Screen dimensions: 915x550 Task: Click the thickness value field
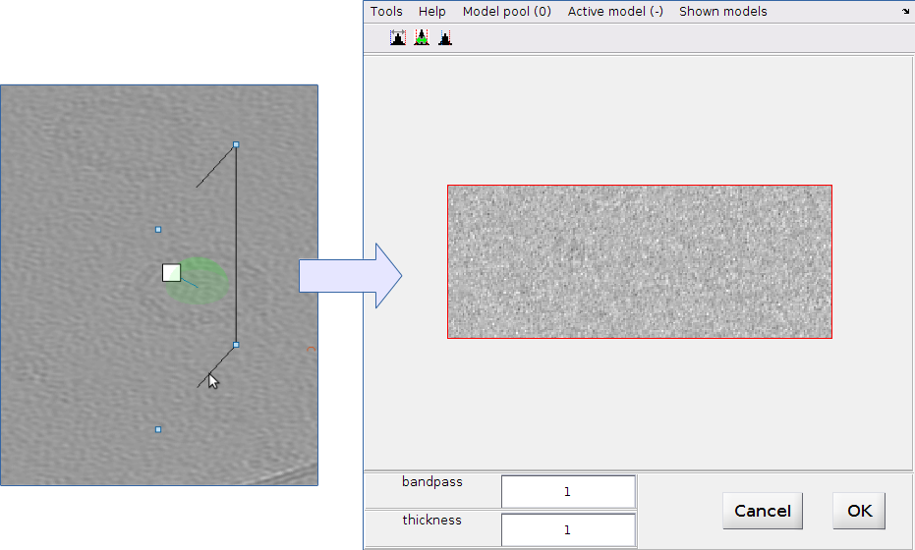coord(568,530)
